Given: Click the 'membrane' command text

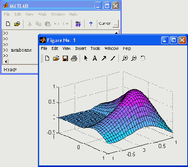Looking at the screenshot, I should pos(21,50).
